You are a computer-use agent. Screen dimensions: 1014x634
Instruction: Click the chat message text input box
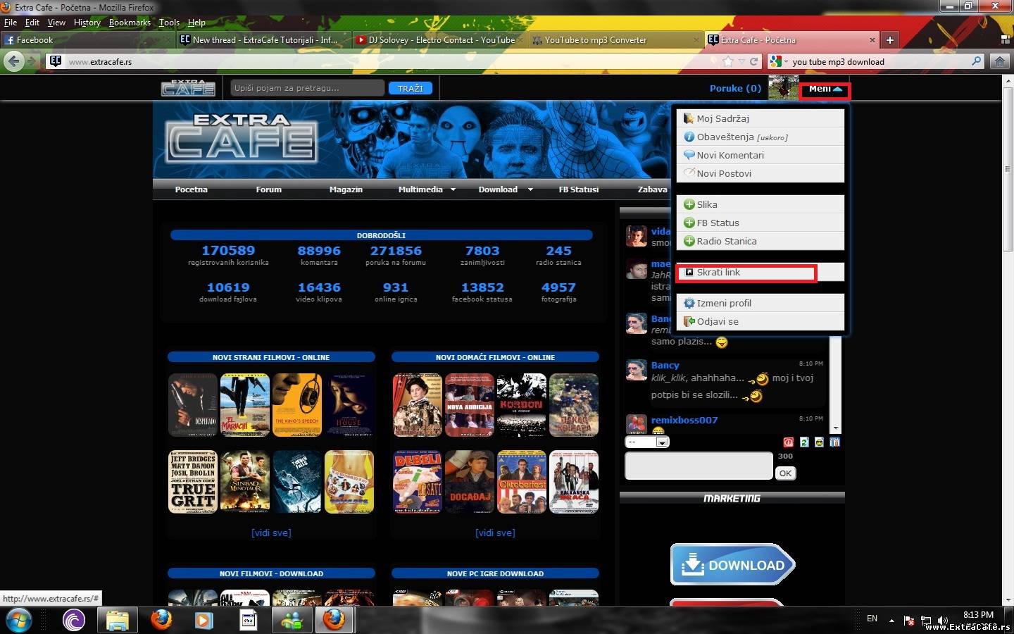point(698,466)
